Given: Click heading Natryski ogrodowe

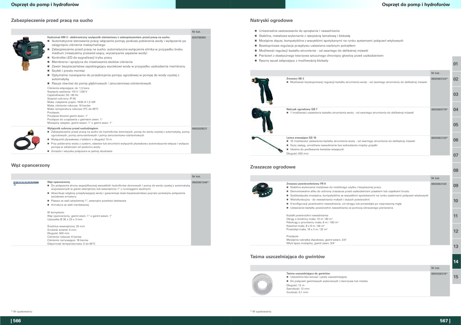Looking at the screenshot, I should pyautogui.click(x=271, y=20).
